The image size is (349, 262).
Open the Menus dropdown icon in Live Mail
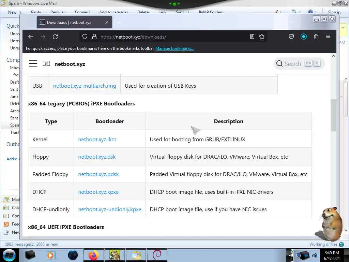296,12
